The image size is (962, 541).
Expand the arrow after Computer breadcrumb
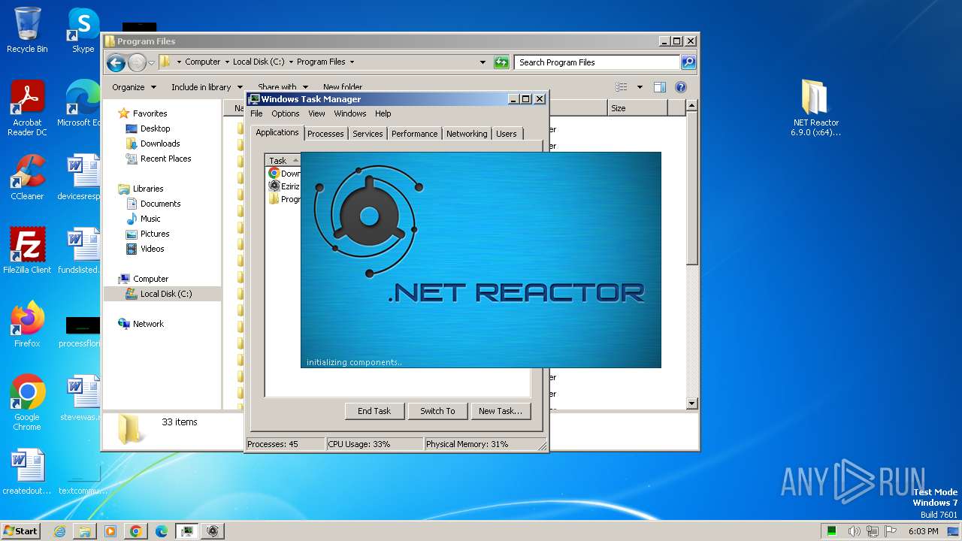tap(227, 62)
